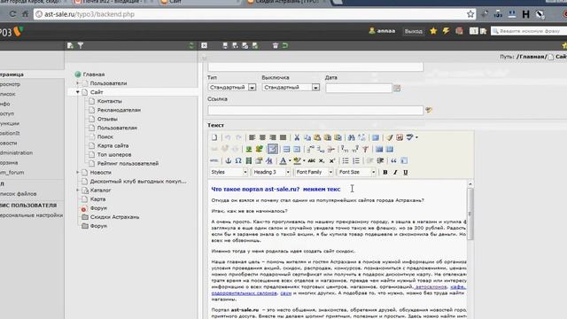
Task: Insert bulleted list
Action: [x=346, y=160]
